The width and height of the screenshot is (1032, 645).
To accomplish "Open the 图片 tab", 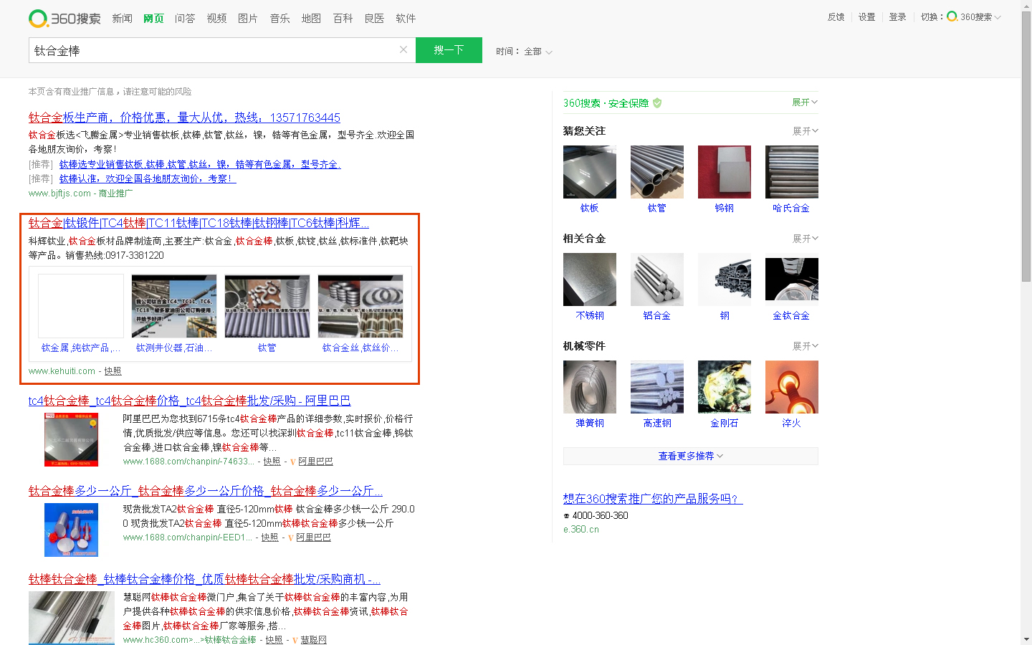I will tap(248, 19).
